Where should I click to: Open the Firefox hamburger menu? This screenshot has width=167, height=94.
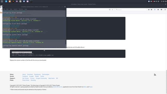click(x=165, y=10)
